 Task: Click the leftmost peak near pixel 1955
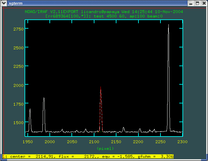(x=30, y=110)
